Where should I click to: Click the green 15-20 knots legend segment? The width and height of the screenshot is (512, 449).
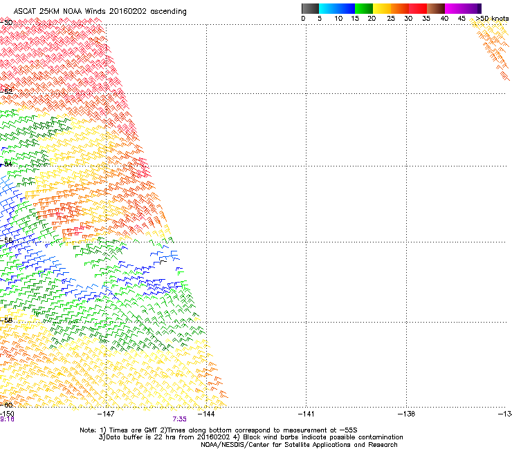(x=364, y=8)
